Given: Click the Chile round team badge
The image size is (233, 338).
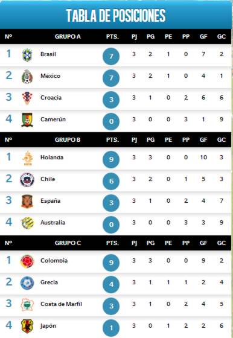Looking at the screenshot, I should coord(27,180).
